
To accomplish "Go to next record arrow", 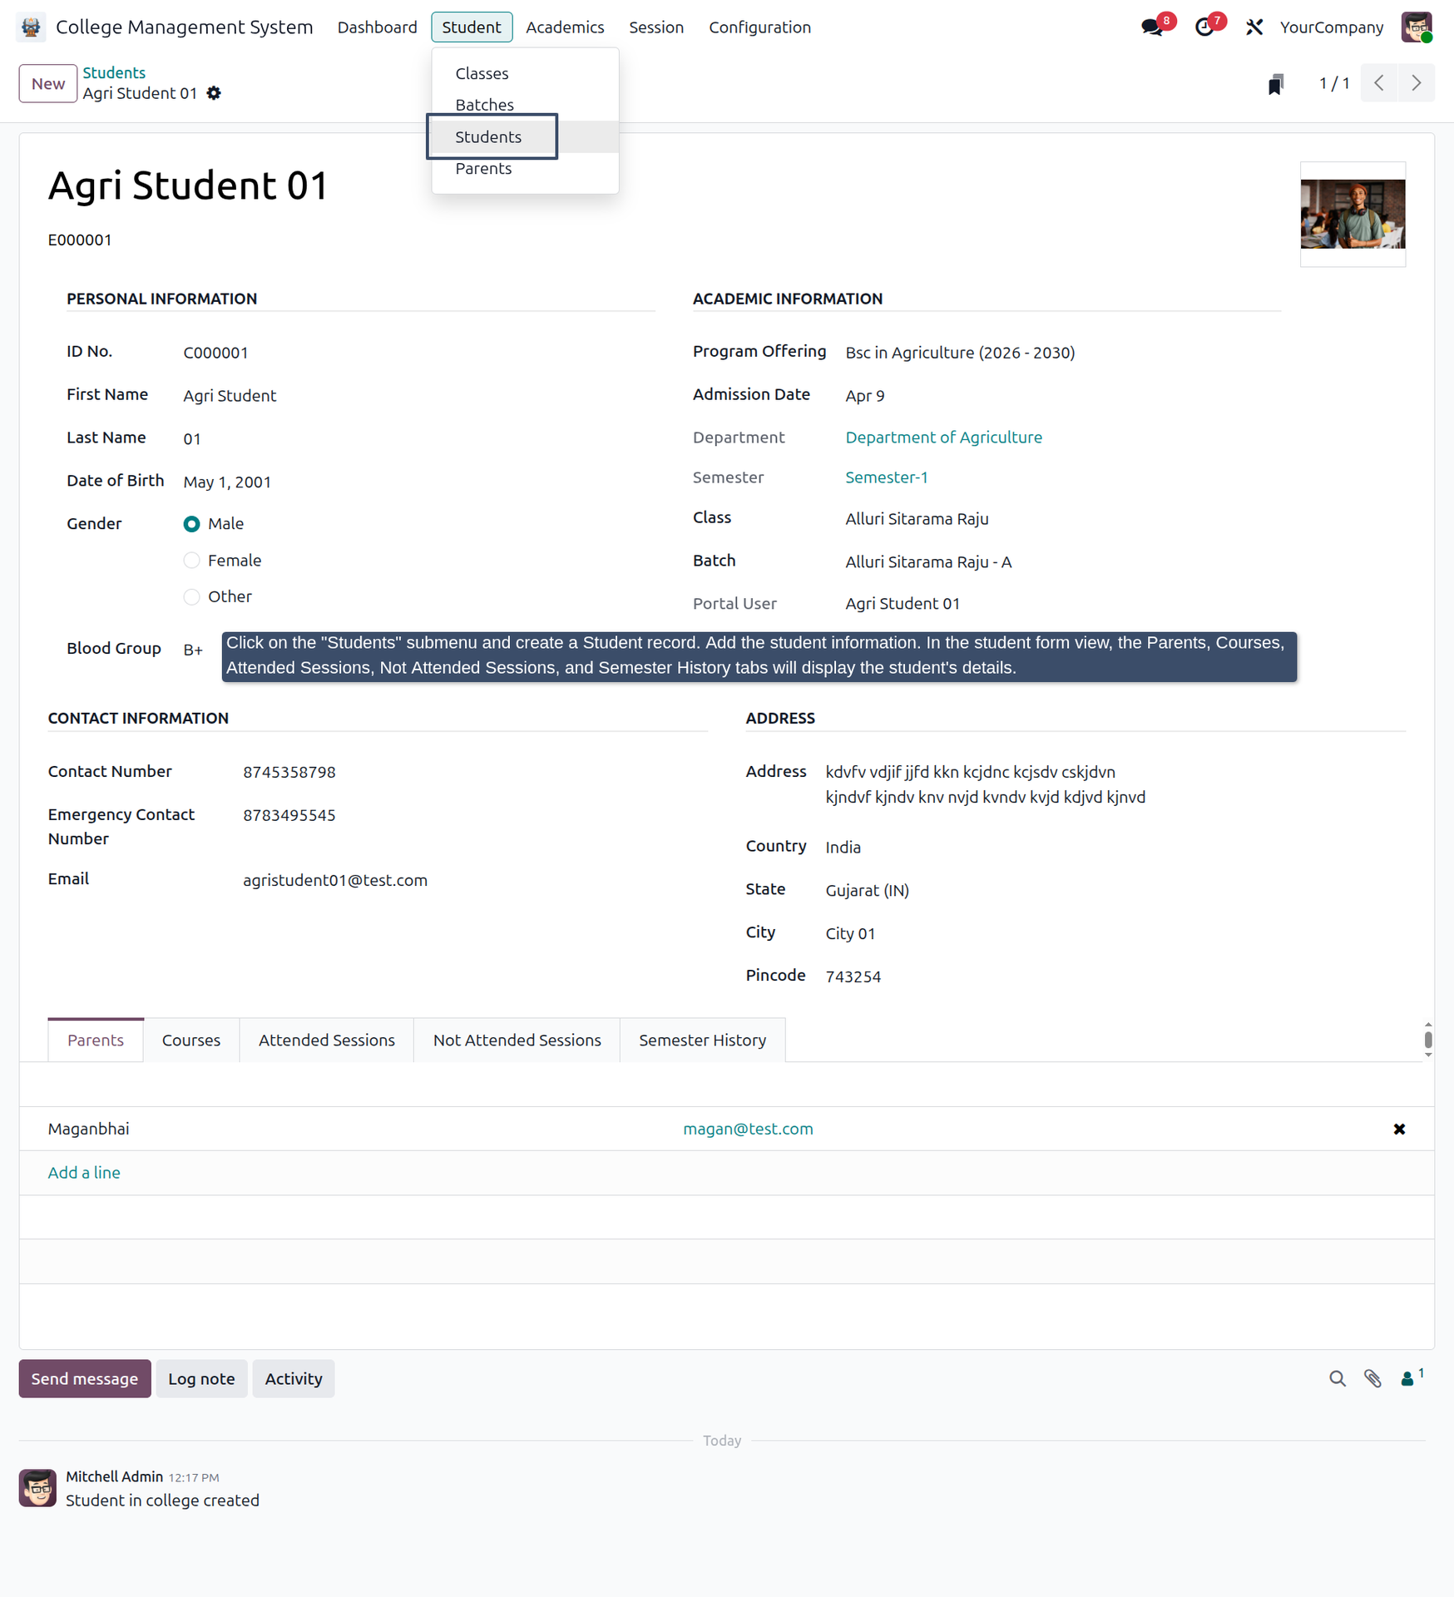I will tap(1417, 83).
